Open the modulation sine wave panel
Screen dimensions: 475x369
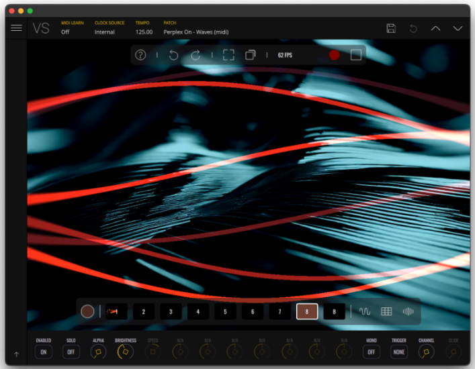365,311
